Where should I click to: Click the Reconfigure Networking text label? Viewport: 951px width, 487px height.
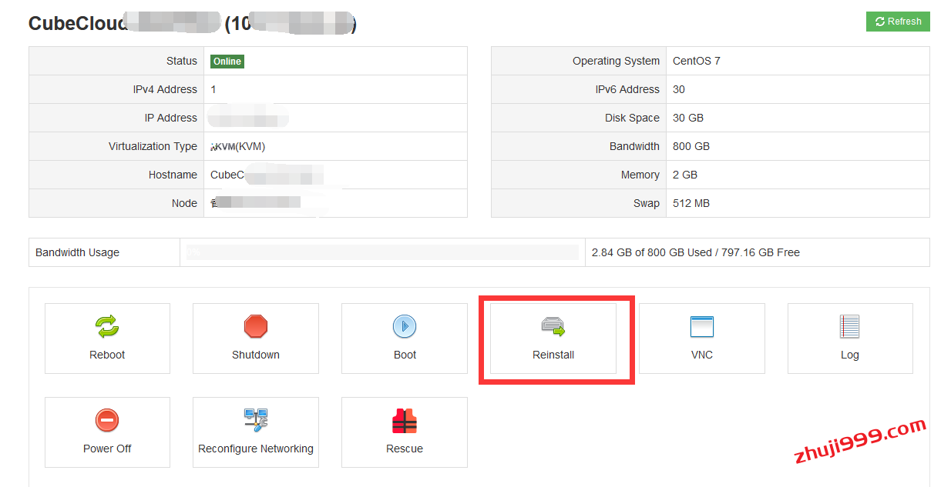pos(255,449)
